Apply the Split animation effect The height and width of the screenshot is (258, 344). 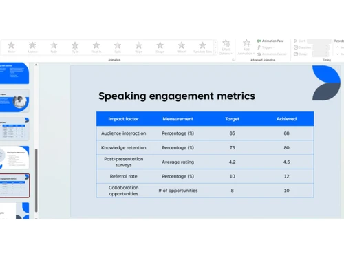pyautogui.click(x=118, y=47)
